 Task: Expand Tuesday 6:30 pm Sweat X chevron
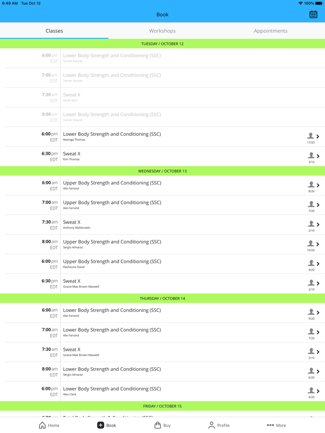[x=318, y=156]
